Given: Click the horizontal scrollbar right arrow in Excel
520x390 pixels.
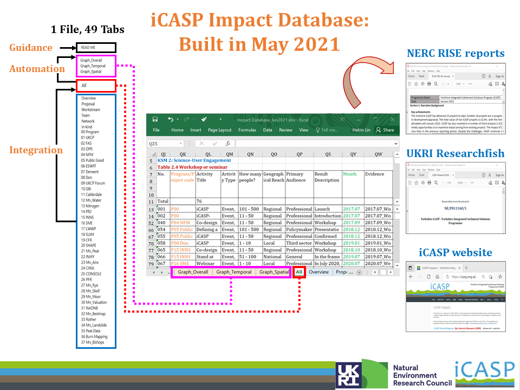Looking at the screenshot, I should click(391, 272).
